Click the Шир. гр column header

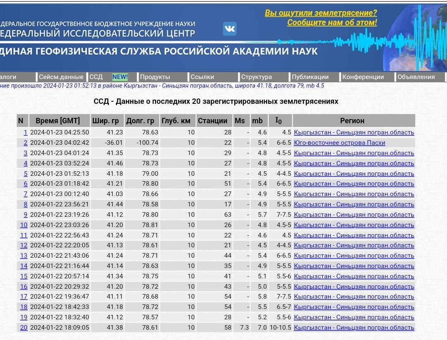click(x=107, y=120)
